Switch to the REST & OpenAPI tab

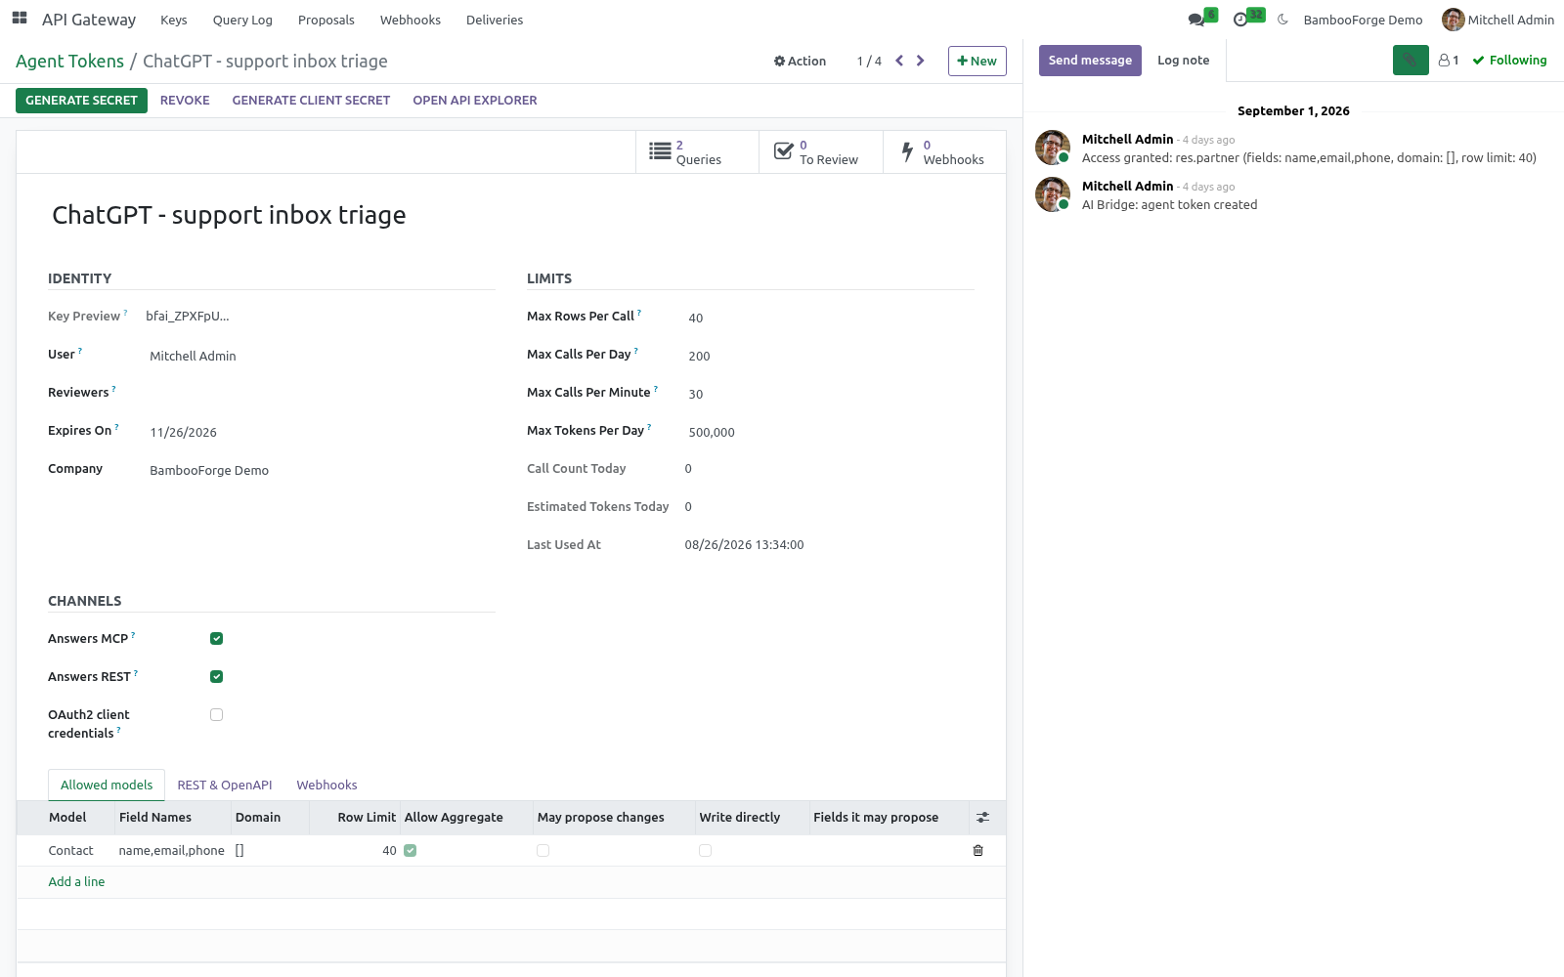pos(225,786)
